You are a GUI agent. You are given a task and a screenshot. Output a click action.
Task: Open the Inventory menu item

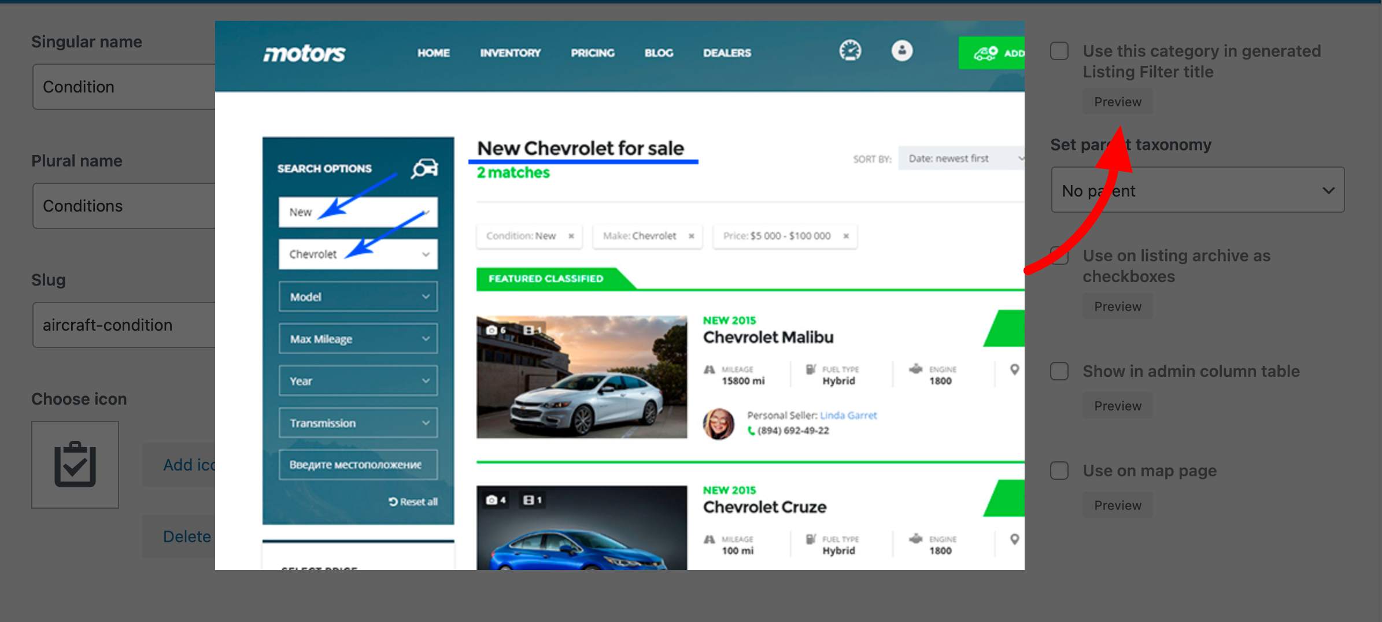pyautogui.click(x=510, y=53)
